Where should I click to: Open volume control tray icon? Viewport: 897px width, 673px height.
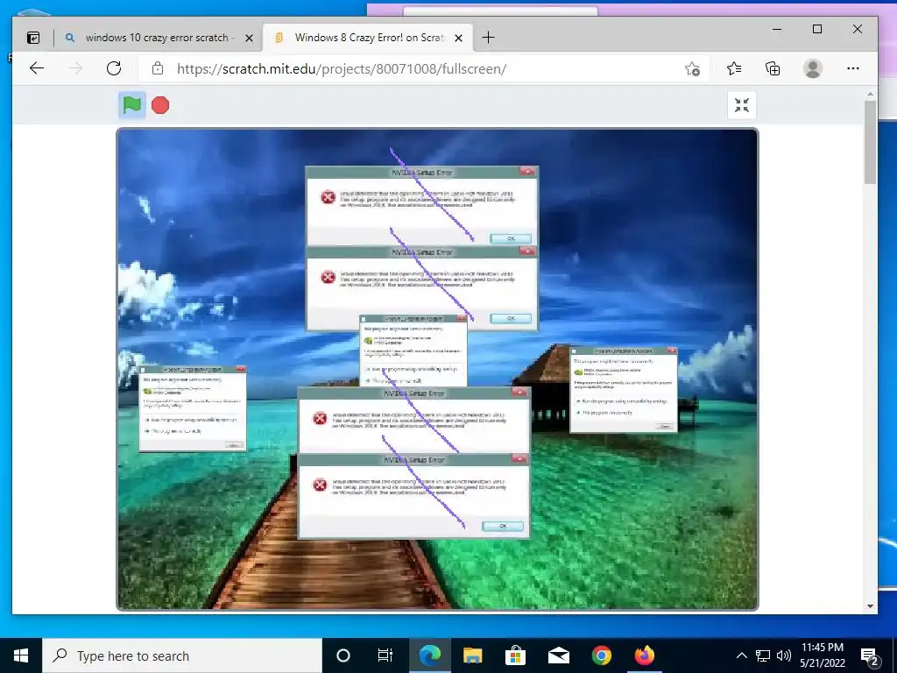click(784, 655)
